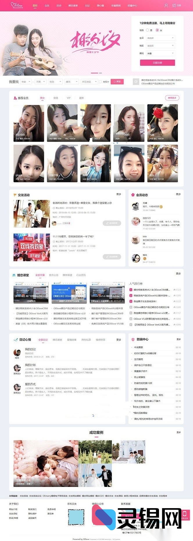Click the 推荐会员 section icon

pyautogui.click(x=15, y=98)
